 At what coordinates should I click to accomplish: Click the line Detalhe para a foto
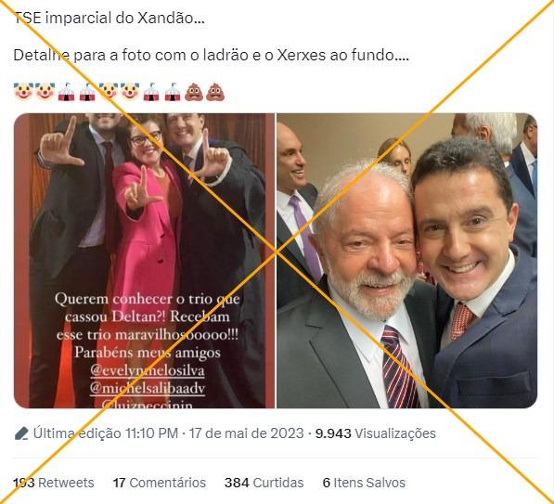coord(212,55)
